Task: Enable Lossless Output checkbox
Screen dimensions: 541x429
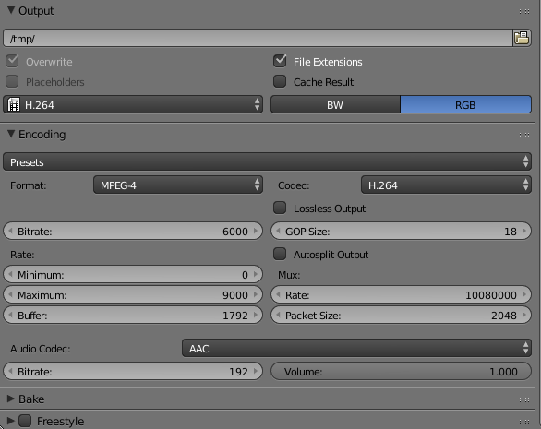Action: [x=280, y=208]
